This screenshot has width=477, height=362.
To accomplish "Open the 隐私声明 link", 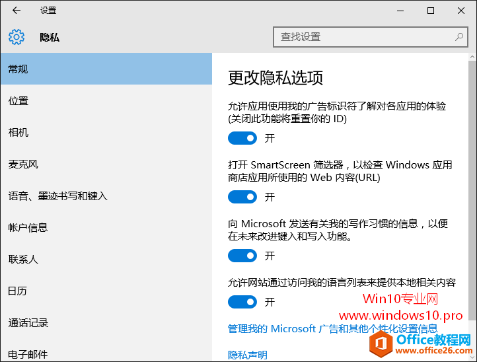I will coord(248,355).
